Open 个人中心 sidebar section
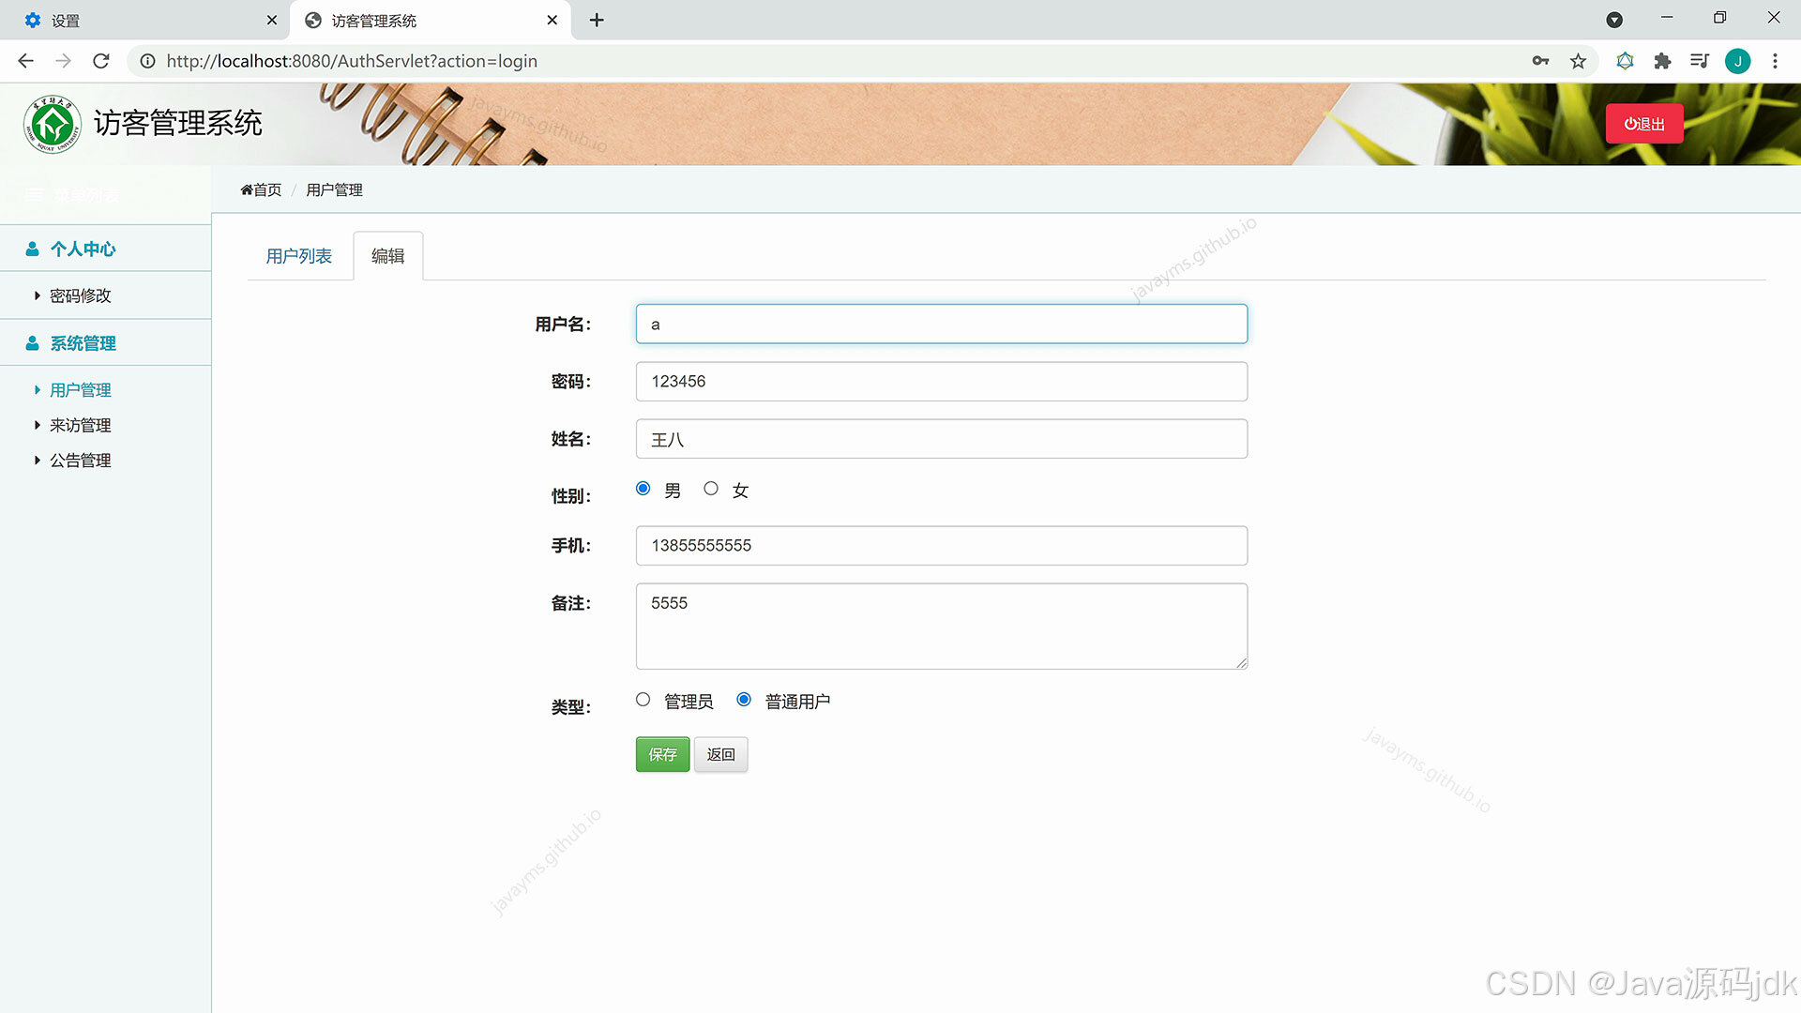Viewport: 1801px width, 1013px height. (x=105, y=249)
